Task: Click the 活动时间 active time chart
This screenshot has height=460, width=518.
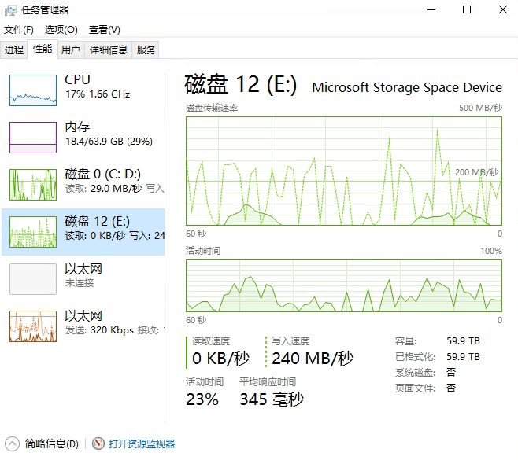Action: click(343, 286)
